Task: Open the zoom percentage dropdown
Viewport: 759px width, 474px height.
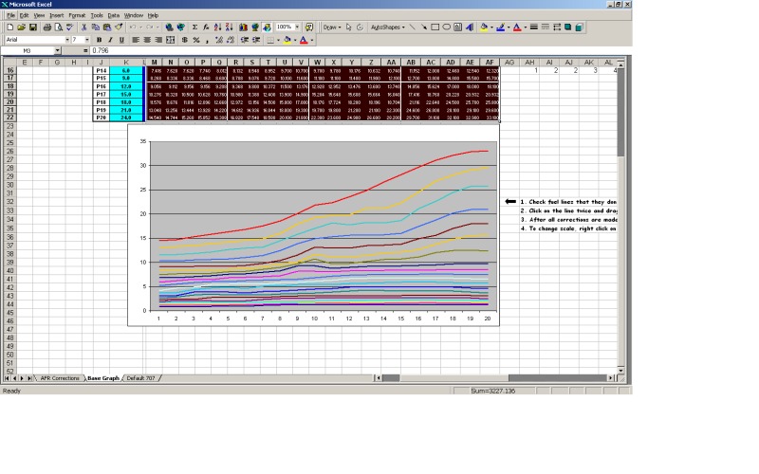Action: tap(297, 27)
